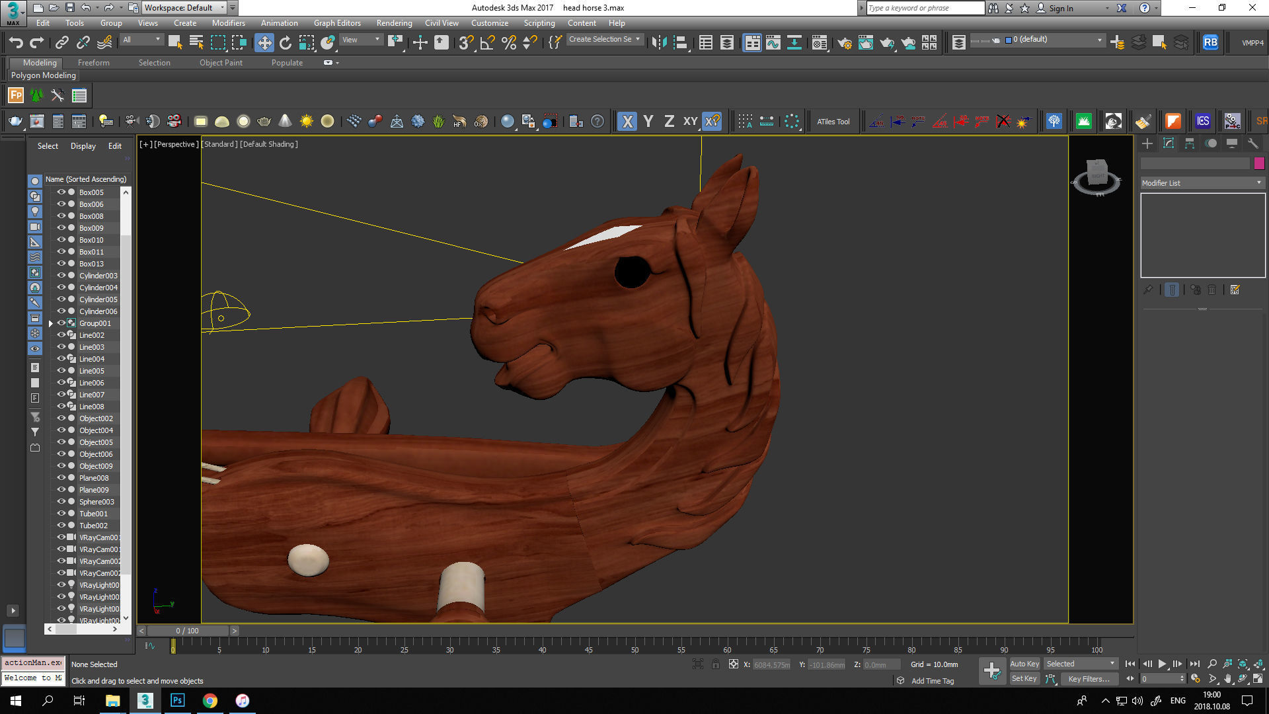
Task: Click the Zoom Extents navigation icon
Action: (1243, 664)
